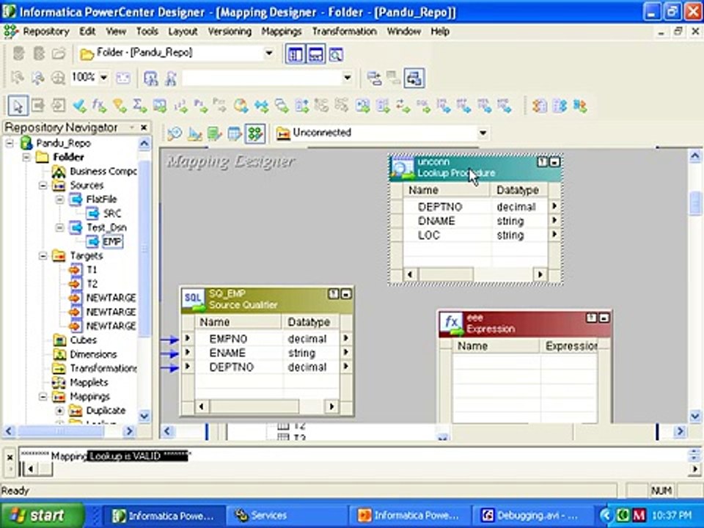
Task: Click left scroll arrow in unconn Lookup
Action: (x=410, y=274)
